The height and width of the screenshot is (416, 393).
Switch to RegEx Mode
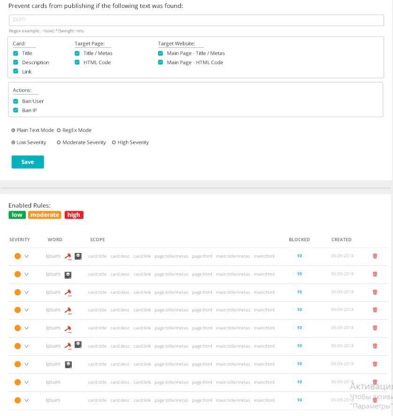[x=59, y=130]
